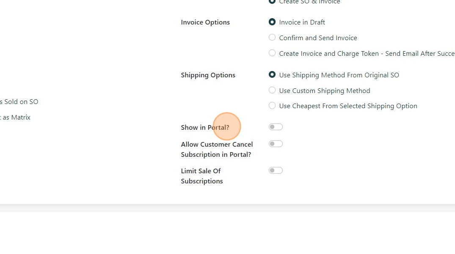This screenshot has width=455, height=254.
Task: Pick Use Shipping Method From Original SO
Action: tap(272, 75)
